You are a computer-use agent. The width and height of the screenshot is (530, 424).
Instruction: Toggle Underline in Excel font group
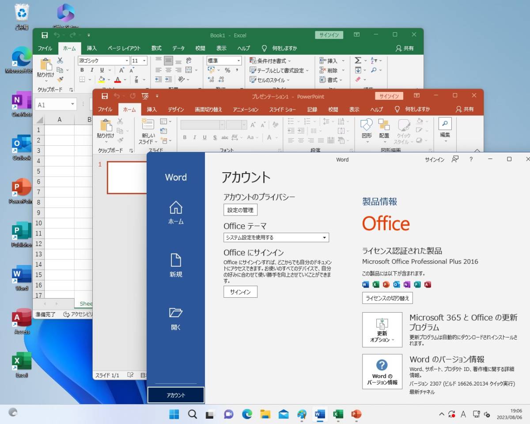(x=102, y=70)
